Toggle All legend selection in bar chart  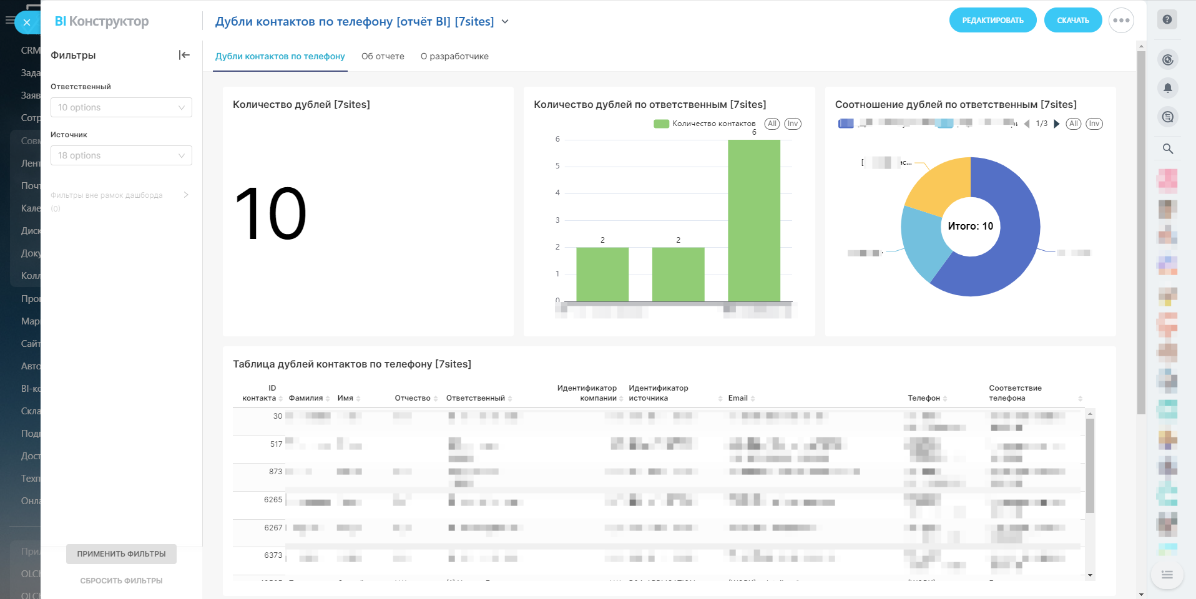(772, 124)
